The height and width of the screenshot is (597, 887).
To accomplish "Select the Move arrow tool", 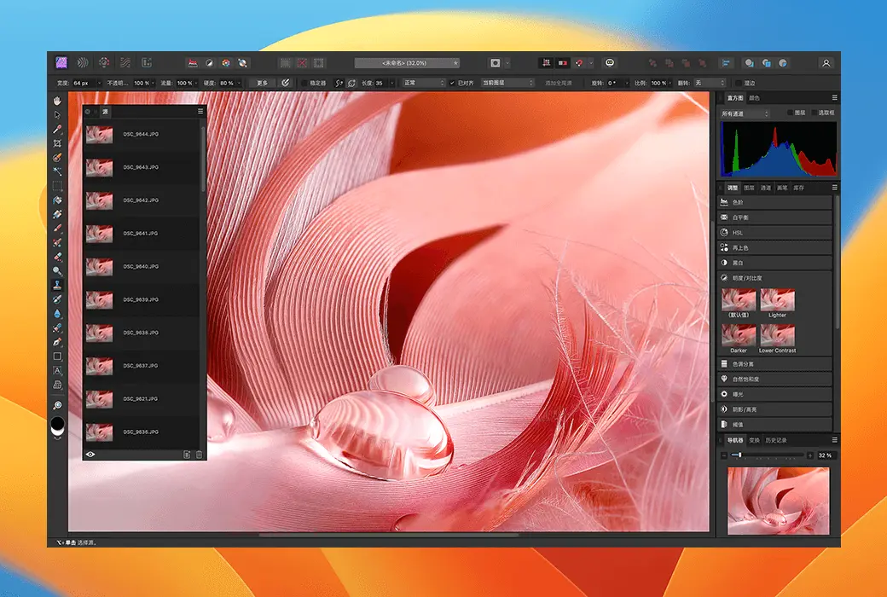I will point(57,115).
